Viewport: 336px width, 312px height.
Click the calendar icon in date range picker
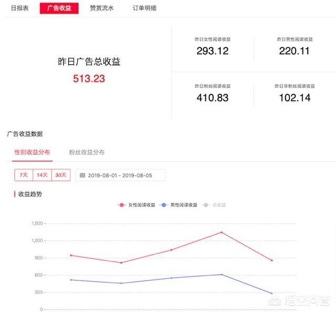(x=82, y=175)
